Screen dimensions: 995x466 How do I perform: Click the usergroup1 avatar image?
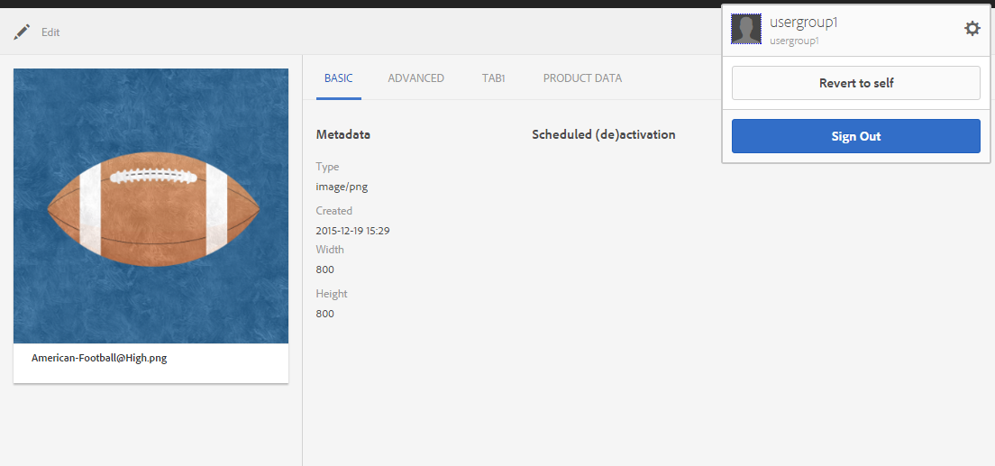coord(746,30)
